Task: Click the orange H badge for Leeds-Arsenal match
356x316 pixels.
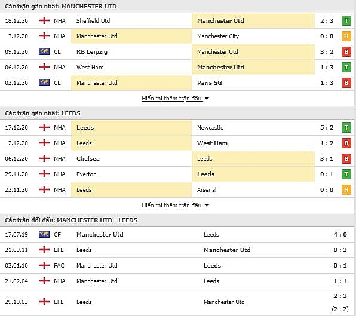Action: [x=346, y=190]
